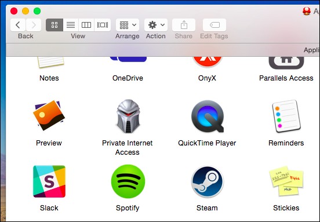Open the Preview app icon
The height and width of the screenshot is (222, 320).
tap(49, 115)
